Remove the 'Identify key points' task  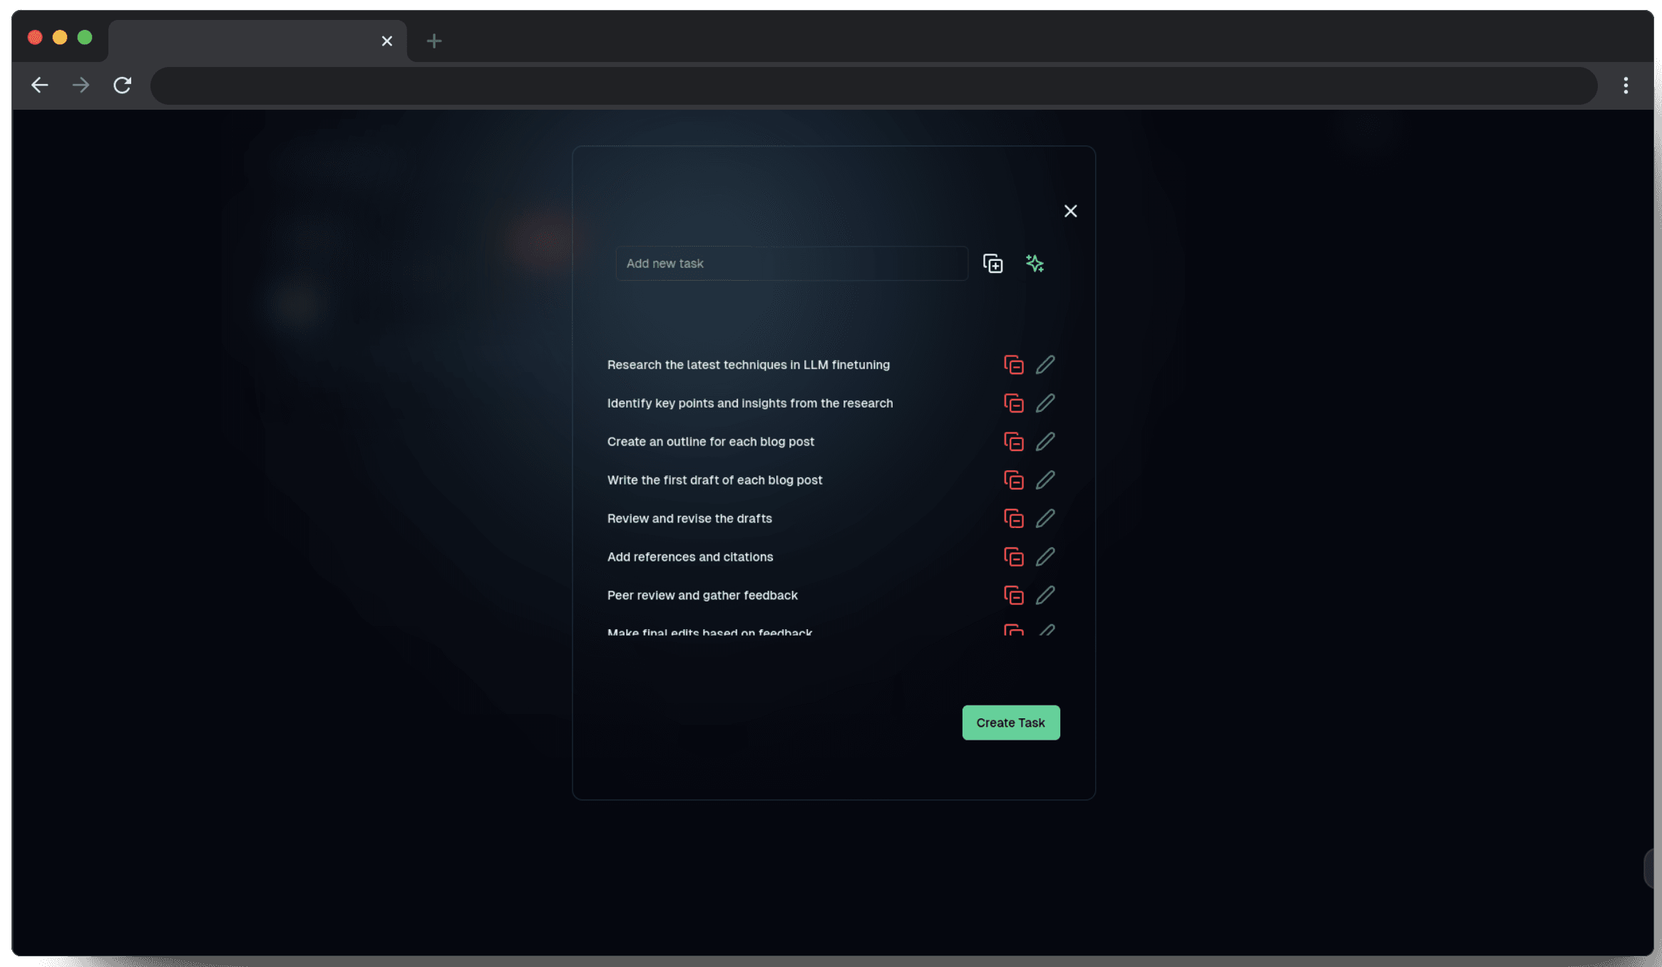point(1013,403)
